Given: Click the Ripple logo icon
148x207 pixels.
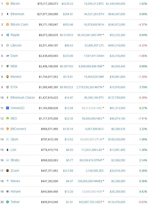Looking at the screenshot, I should (7, 35).
